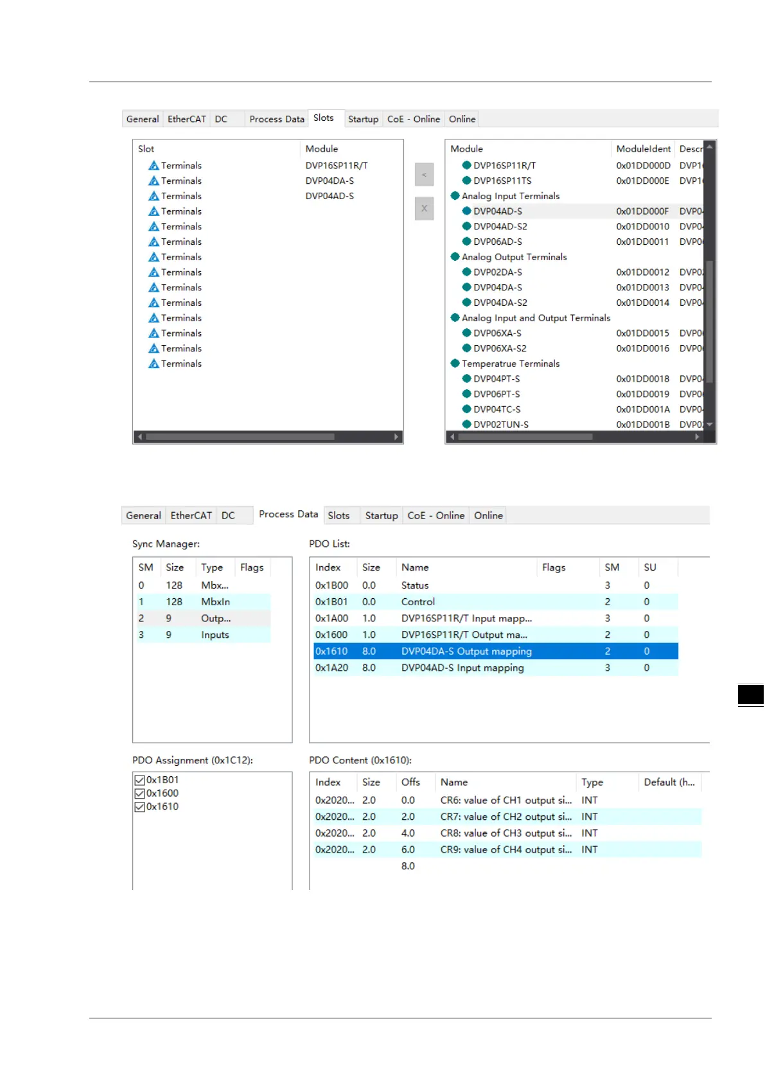Select the CR7 CH2 output PDO content row
The image size is (765, 1082).
pyautogui.click(x=507, y=817)
